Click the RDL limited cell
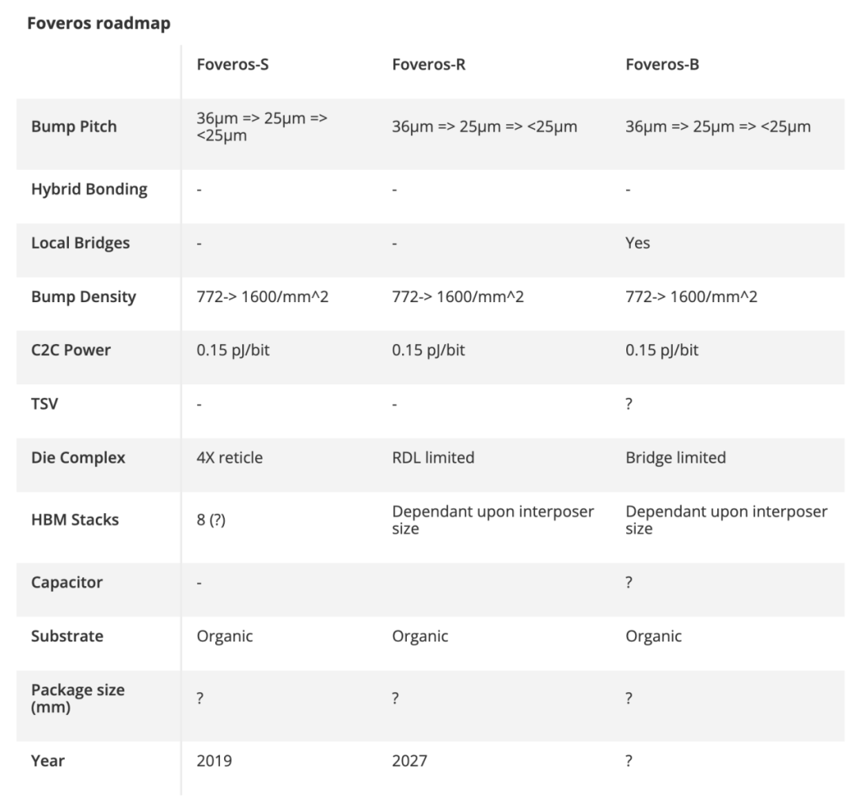 pos(433,457)
